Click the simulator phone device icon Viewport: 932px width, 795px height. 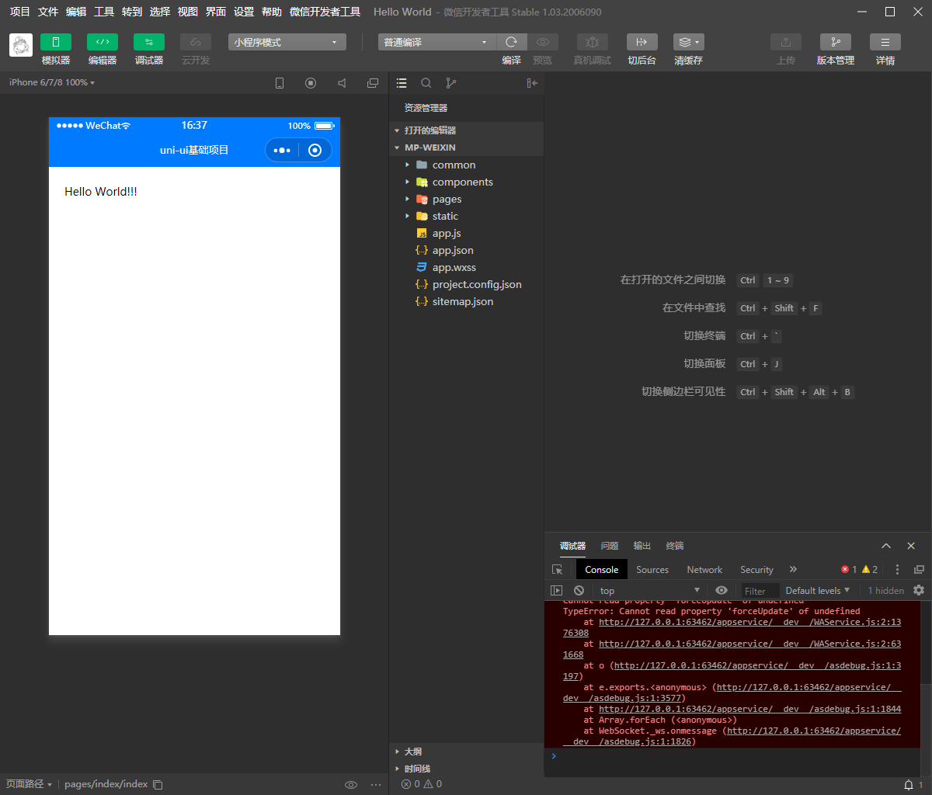pyautogui.click(x=280, y=83)
